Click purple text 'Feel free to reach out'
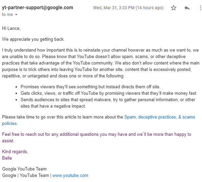 point(96,138)
